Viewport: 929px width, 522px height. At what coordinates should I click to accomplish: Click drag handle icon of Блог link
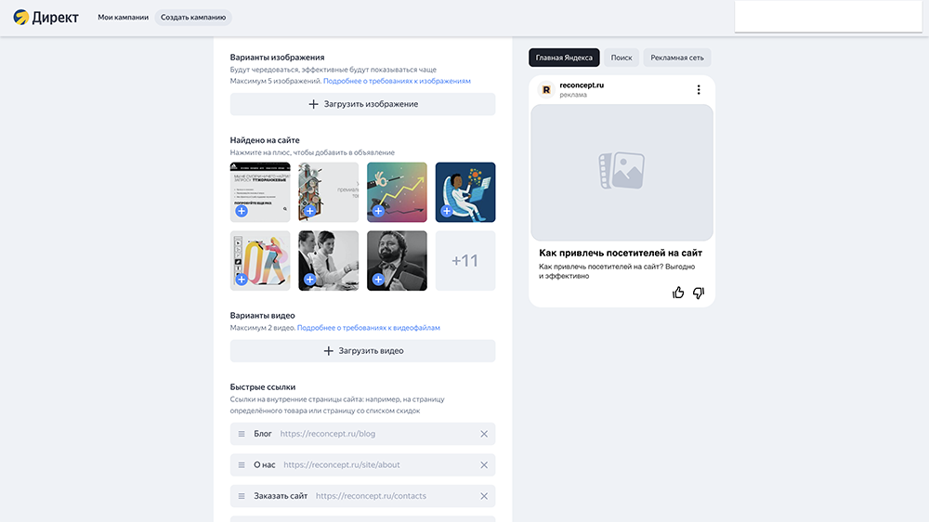pyautogui.click(x=242, y=434)
